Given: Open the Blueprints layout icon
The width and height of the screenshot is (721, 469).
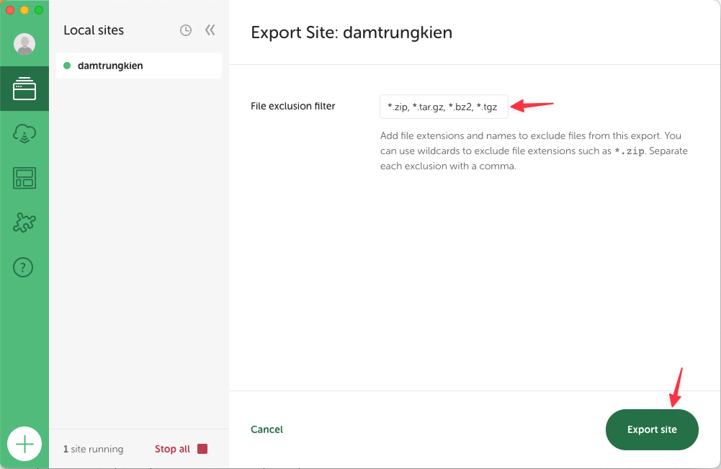Looking at the screenshot, I should pyautogui.click(x=24, y=178).
